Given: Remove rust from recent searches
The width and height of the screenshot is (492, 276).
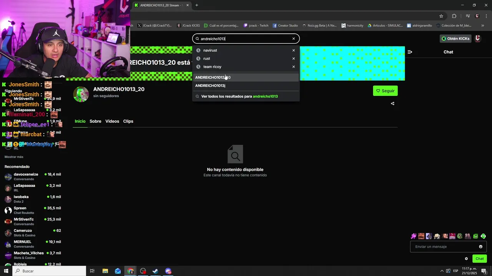Looking at the screenshot, I should tap(294, 59).
